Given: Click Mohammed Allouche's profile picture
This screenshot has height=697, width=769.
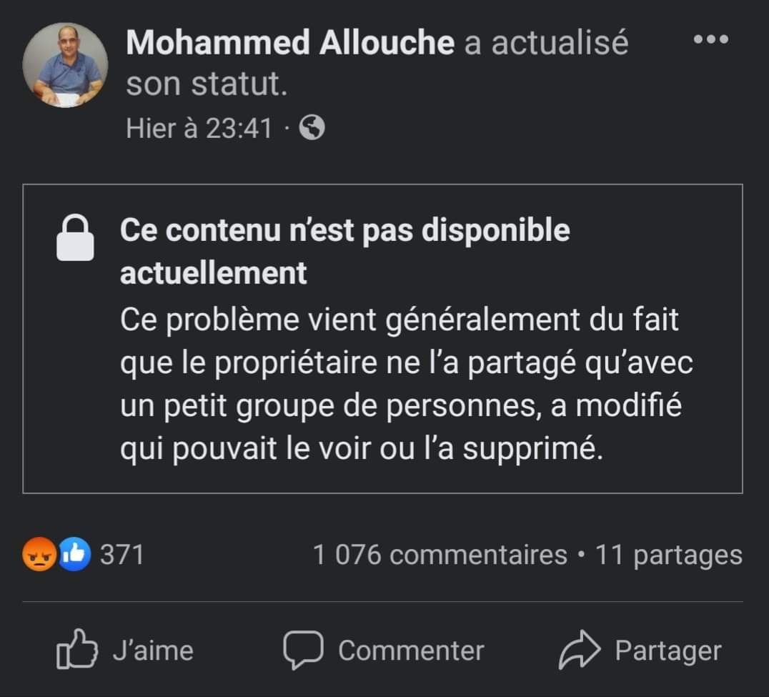Looking at the screenshot, I should pos(65,65).
